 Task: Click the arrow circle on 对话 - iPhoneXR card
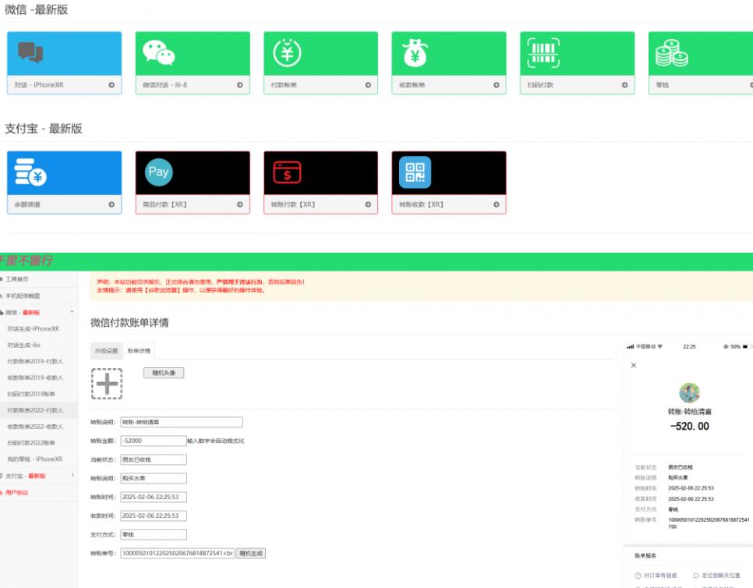point(111,85)
